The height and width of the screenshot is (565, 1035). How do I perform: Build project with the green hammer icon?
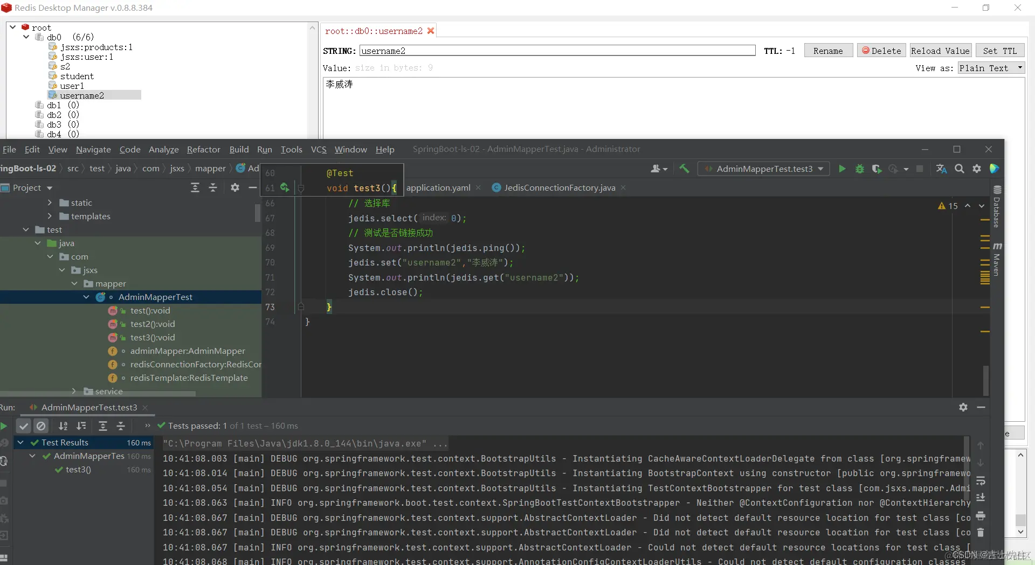tap(684, 169)
